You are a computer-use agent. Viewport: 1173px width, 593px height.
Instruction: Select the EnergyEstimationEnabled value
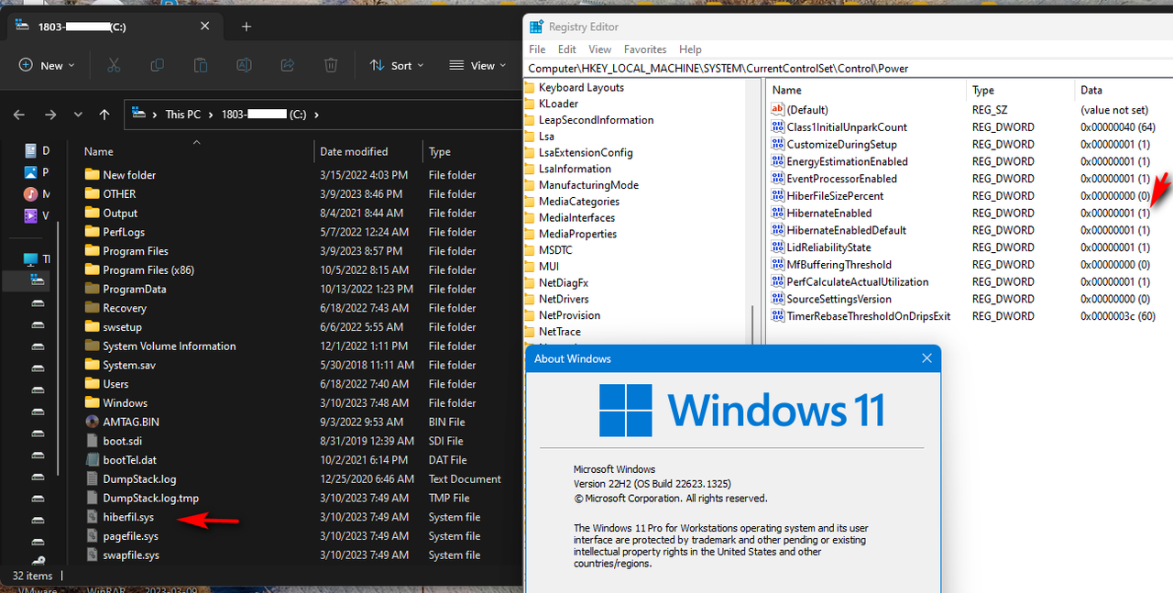(x=847, y=161)
